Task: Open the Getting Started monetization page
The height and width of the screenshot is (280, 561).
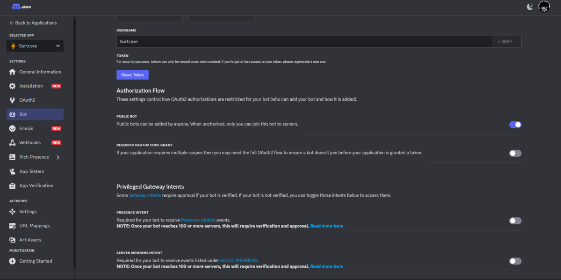Action: [x=35, y=261]
